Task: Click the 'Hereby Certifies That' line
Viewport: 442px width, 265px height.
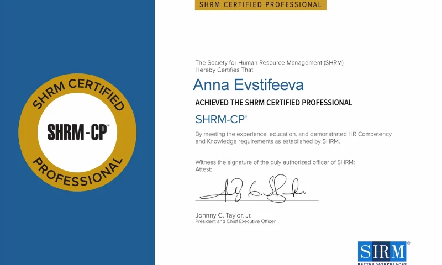Action: tap(224, 70)
